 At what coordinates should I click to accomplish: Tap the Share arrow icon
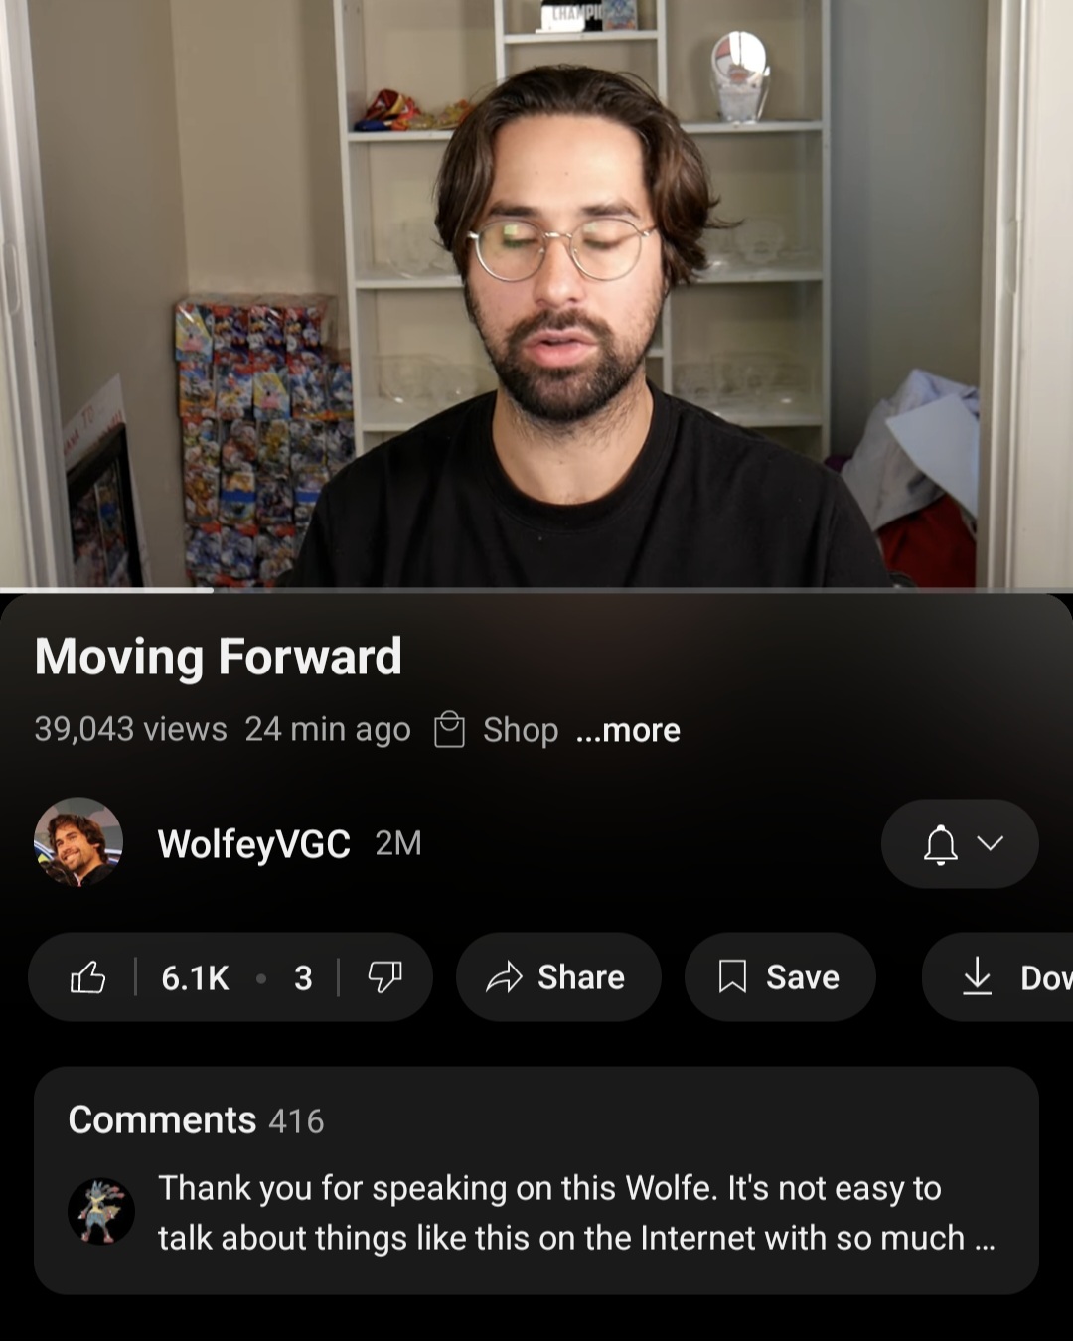coord(504,977)
